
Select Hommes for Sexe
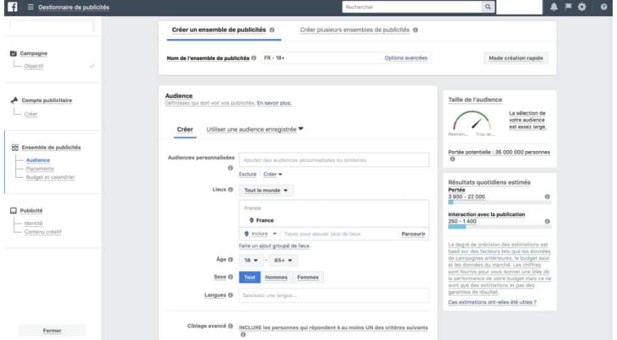coord(276,277)
